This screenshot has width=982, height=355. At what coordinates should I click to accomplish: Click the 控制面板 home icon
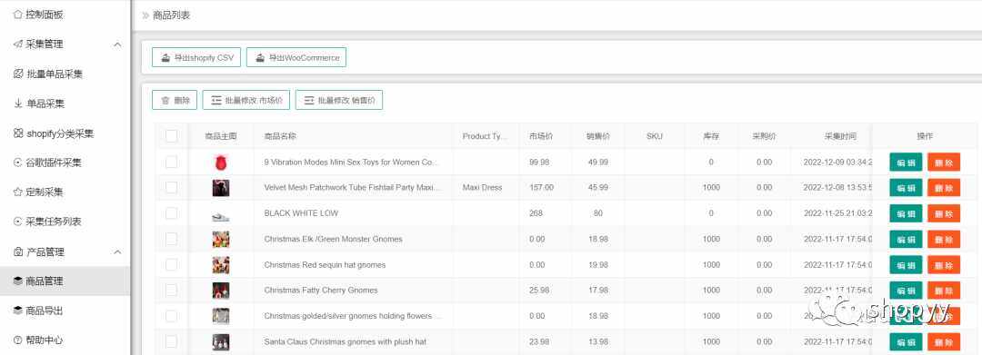pyautogui.click(x=18, y=15)
